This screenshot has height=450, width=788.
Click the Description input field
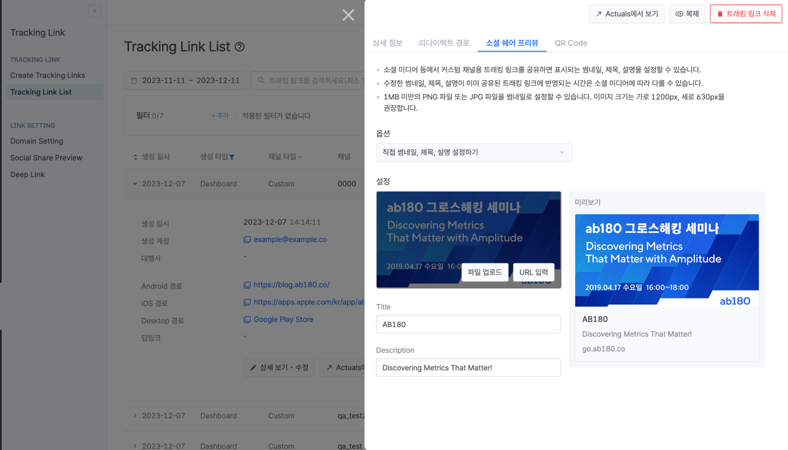pyautogui.click(x=468, y=367)
